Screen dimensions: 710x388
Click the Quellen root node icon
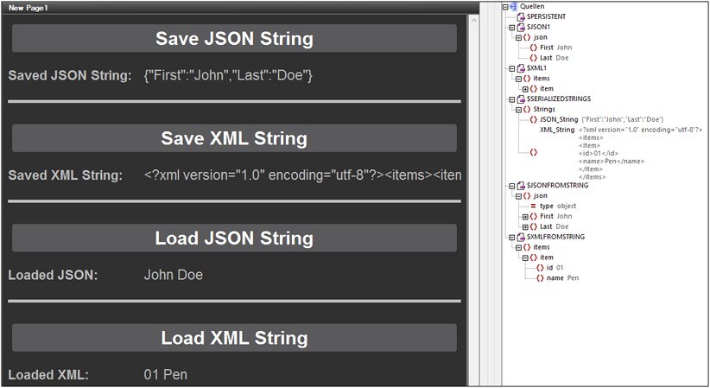coord(513,6)
